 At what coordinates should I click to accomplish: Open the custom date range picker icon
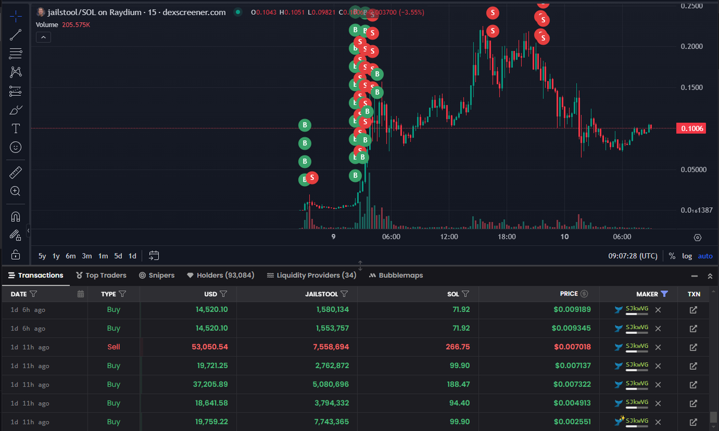coord(153,255)
